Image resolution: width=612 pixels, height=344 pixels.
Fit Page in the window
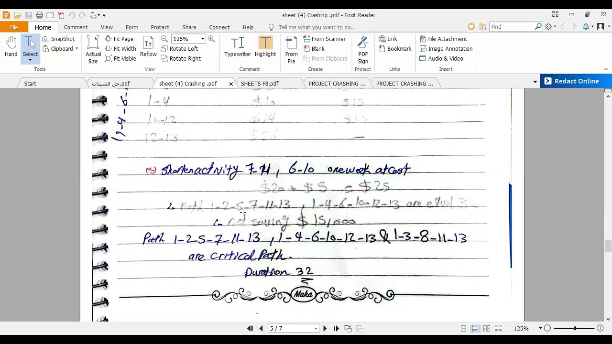coord(119,39)
